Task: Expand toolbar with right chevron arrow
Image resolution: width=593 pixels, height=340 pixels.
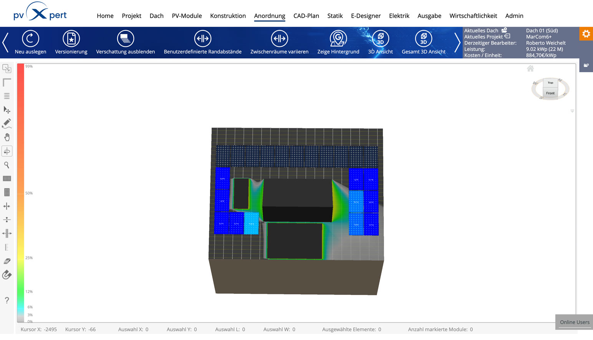Action: point(457,42)
